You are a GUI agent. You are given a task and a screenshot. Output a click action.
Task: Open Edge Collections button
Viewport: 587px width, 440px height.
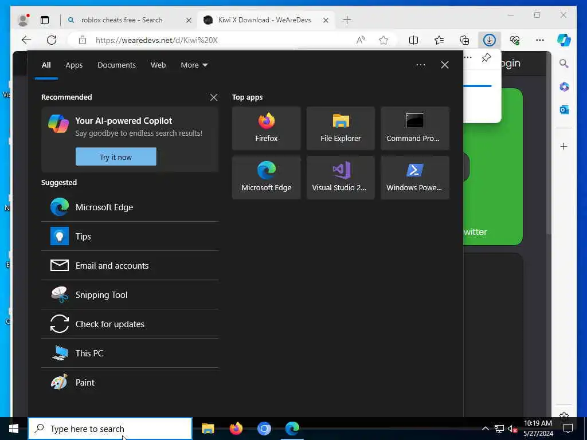point(464,40)
